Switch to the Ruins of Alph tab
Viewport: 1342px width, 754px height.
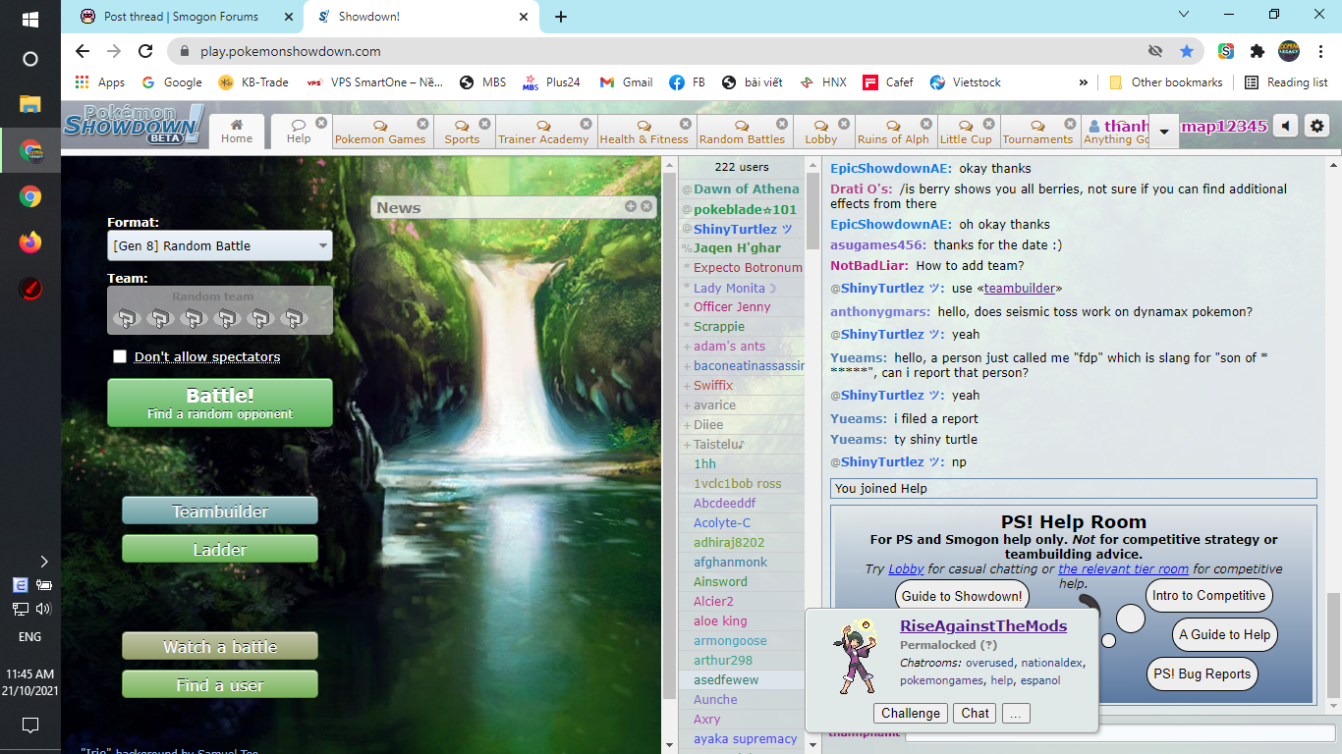tap(893, 132)
